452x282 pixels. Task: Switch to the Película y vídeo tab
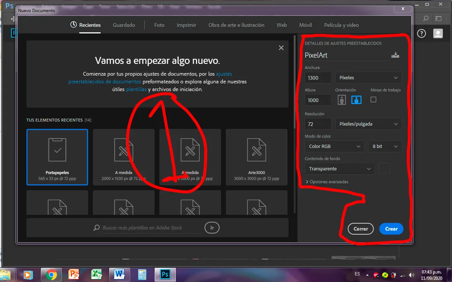341,25
